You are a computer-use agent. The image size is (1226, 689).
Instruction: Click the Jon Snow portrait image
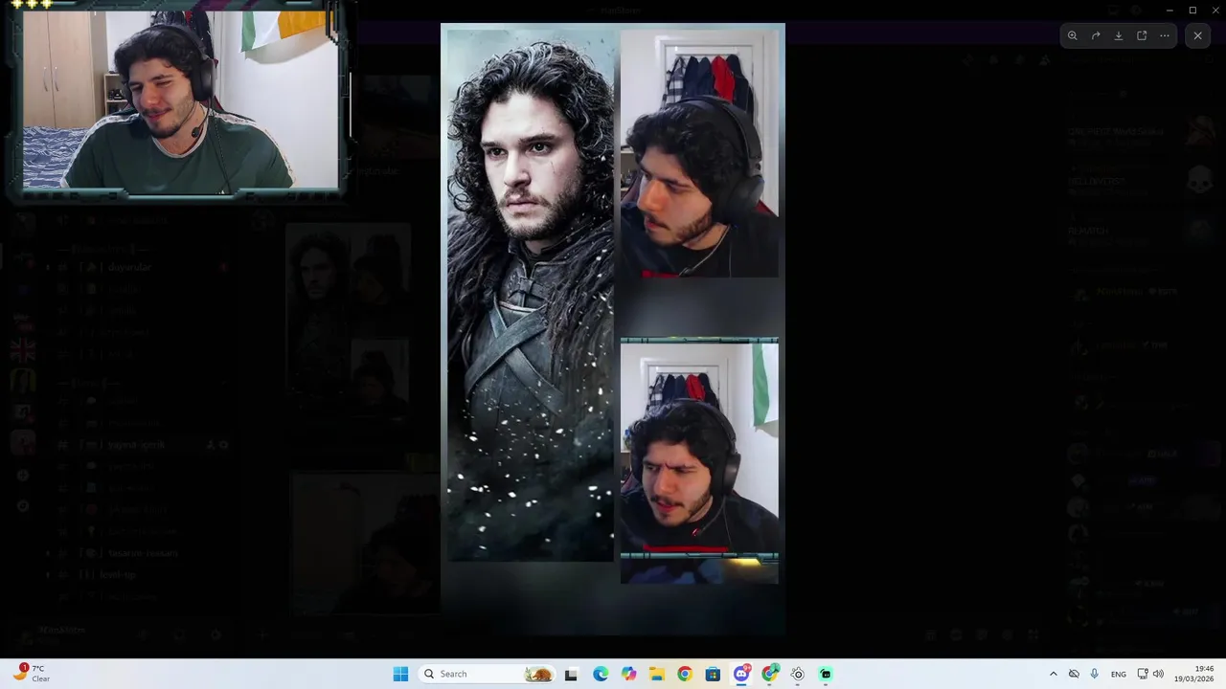click(x=531, y=295)
